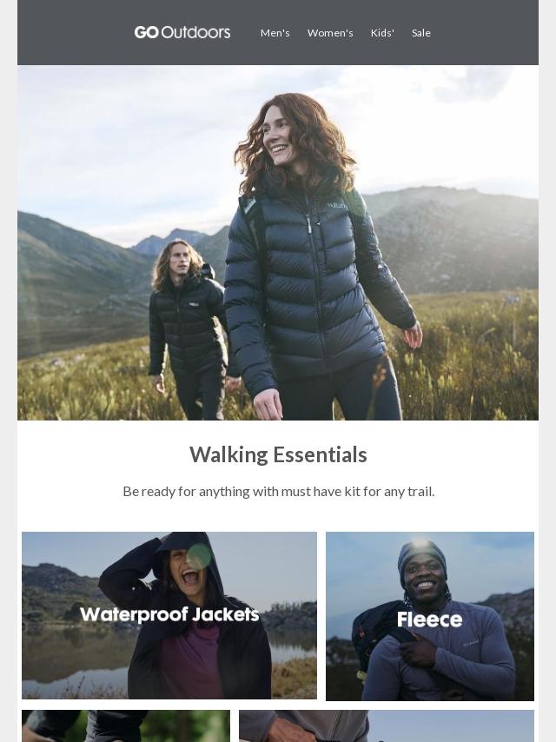Click the Walking Essentials heading
556x742 pixels.
tap(278, 454)
